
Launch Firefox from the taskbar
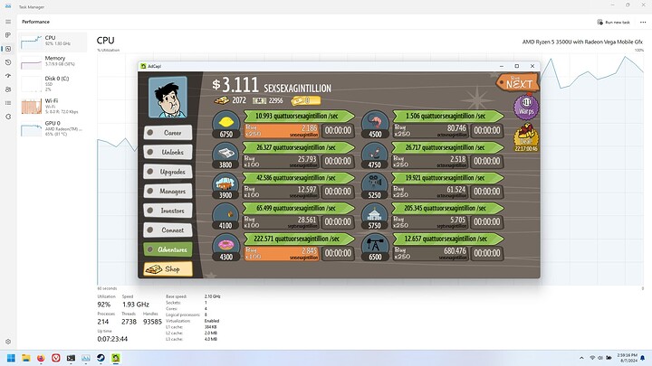(41, 358)
